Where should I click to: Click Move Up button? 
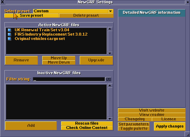(x=59, y=58)
